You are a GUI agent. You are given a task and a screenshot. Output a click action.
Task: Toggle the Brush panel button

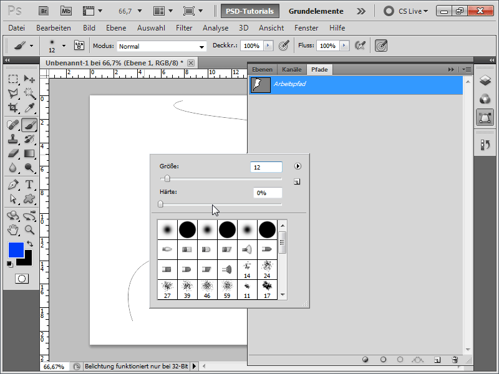(79, 46)
